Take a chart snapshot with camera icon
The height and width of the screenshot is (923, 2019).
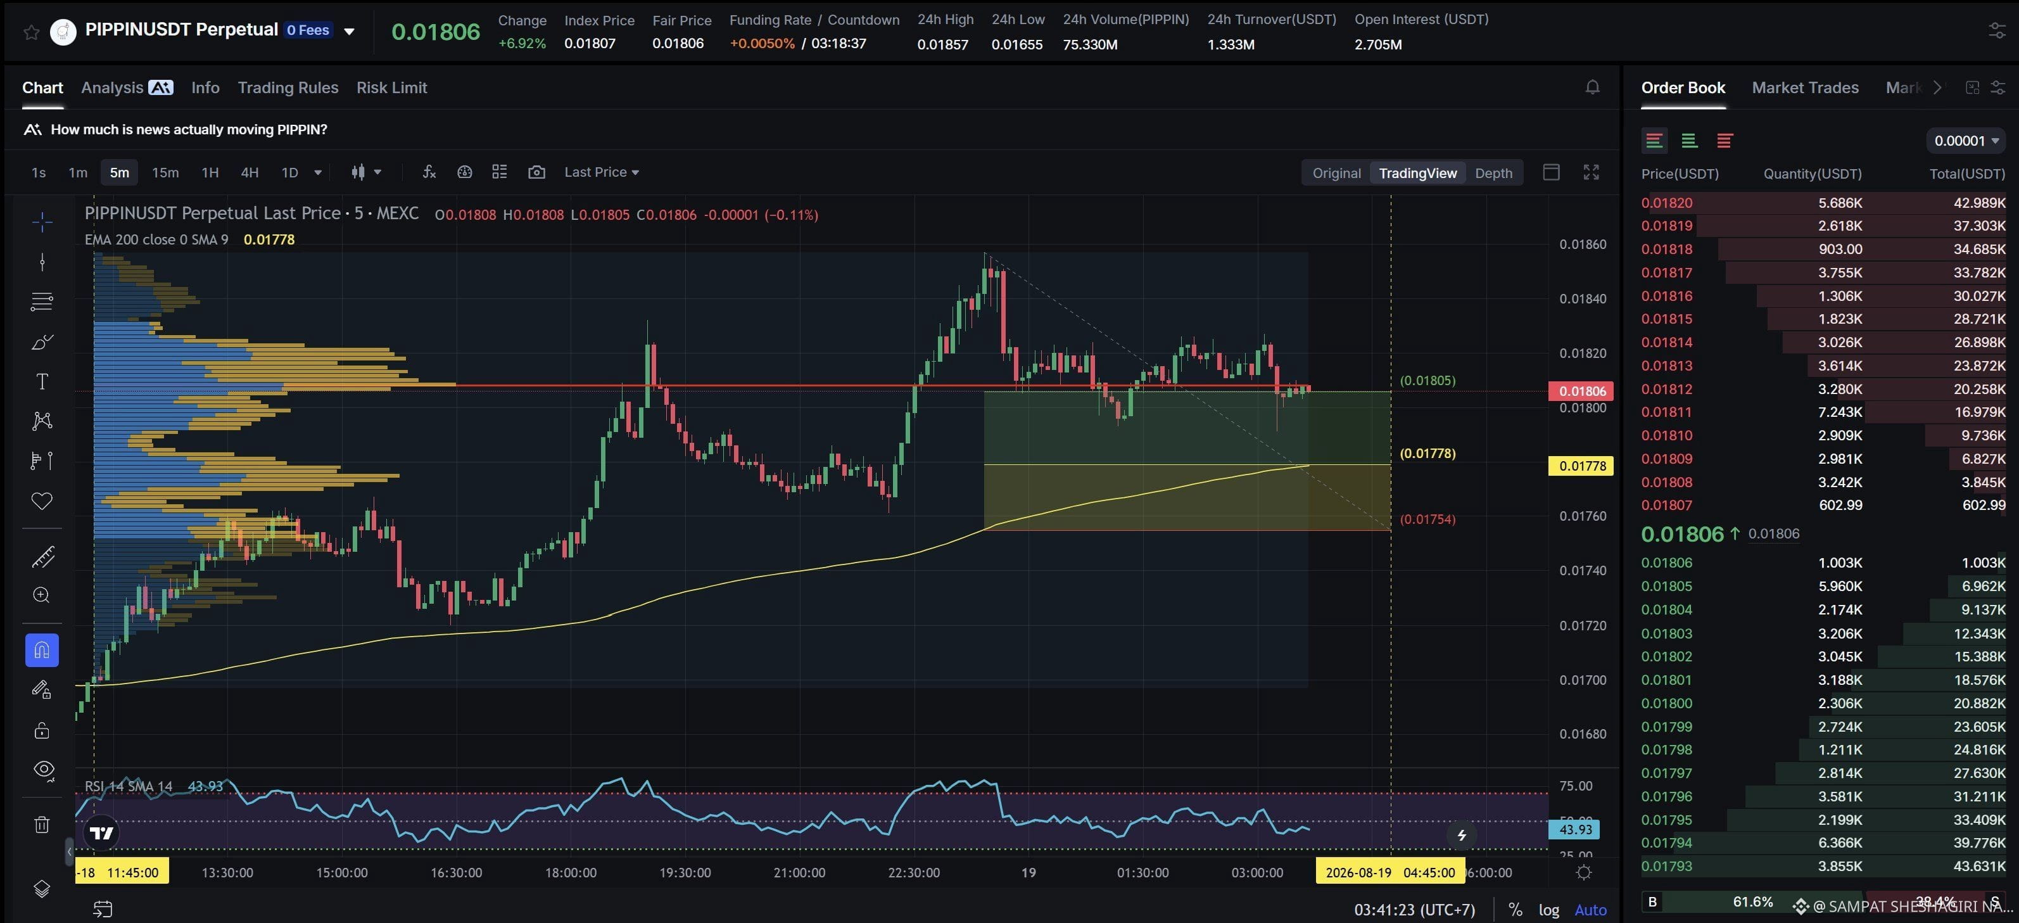pyautogui.click(x=536, y=172)
